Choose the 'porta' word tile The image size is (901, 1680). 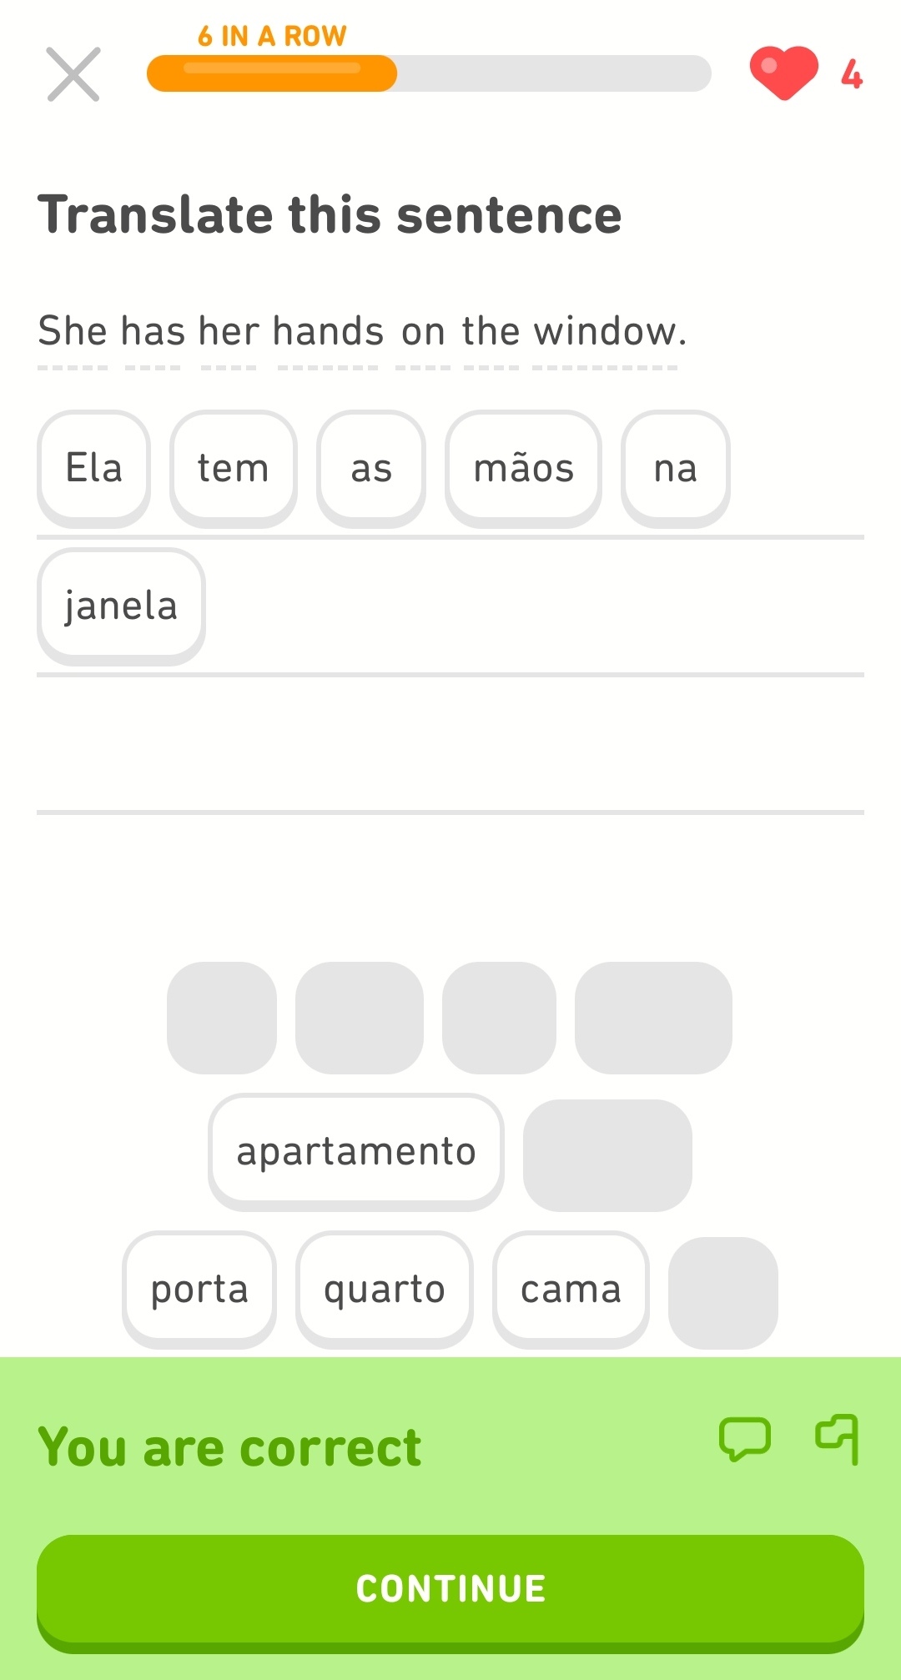pyautogui.click(x=199, y=1289)
